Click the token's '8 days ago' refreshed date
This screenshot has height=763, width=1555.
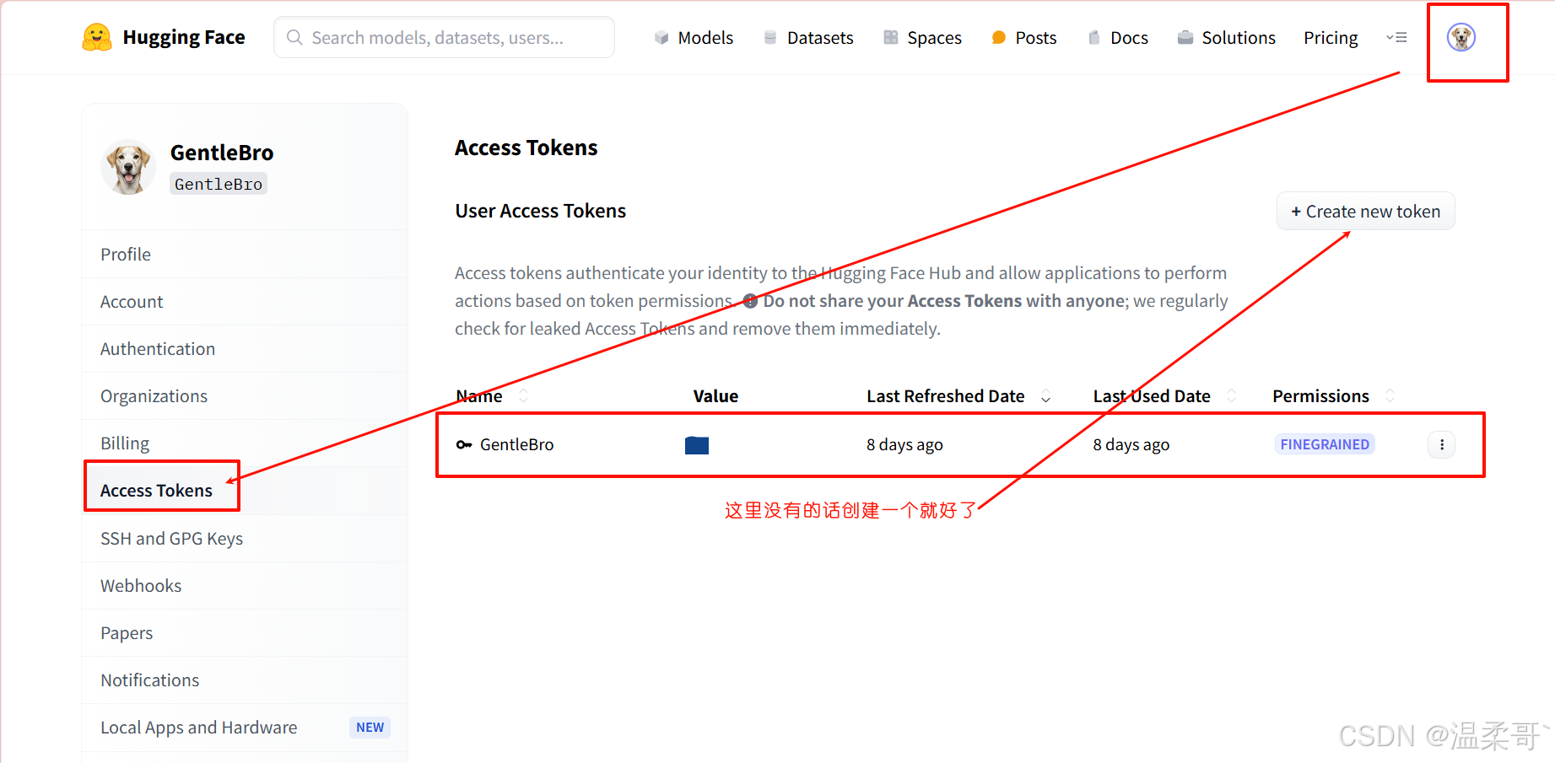(904, 444)
